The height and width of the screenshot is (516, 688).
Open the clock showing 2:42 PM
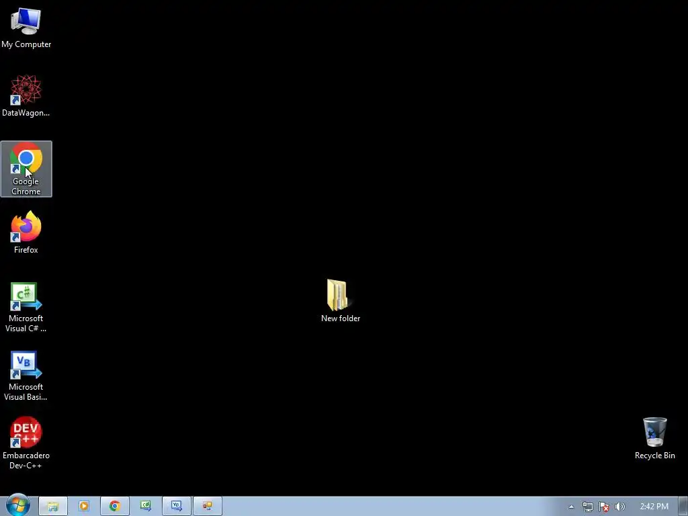coord(654,507)
